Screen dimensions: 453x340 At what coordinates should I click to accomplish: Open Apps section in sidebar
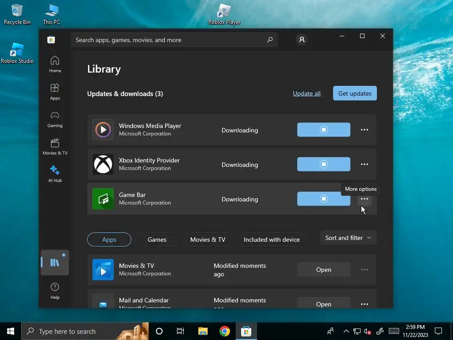tap(55, 92)
